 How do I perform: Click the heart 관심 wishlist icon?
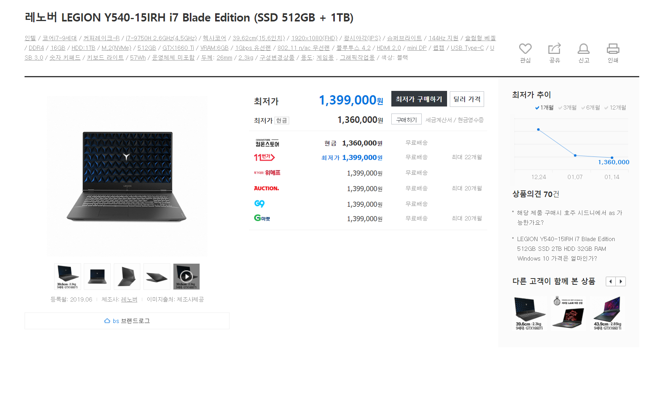[x=525, y=49]
